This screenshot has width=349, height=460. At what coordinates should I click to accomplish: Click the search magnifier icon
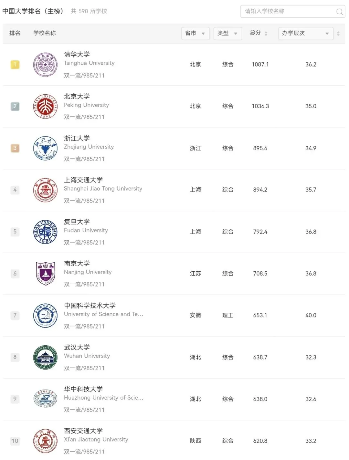tap(339, 12)
